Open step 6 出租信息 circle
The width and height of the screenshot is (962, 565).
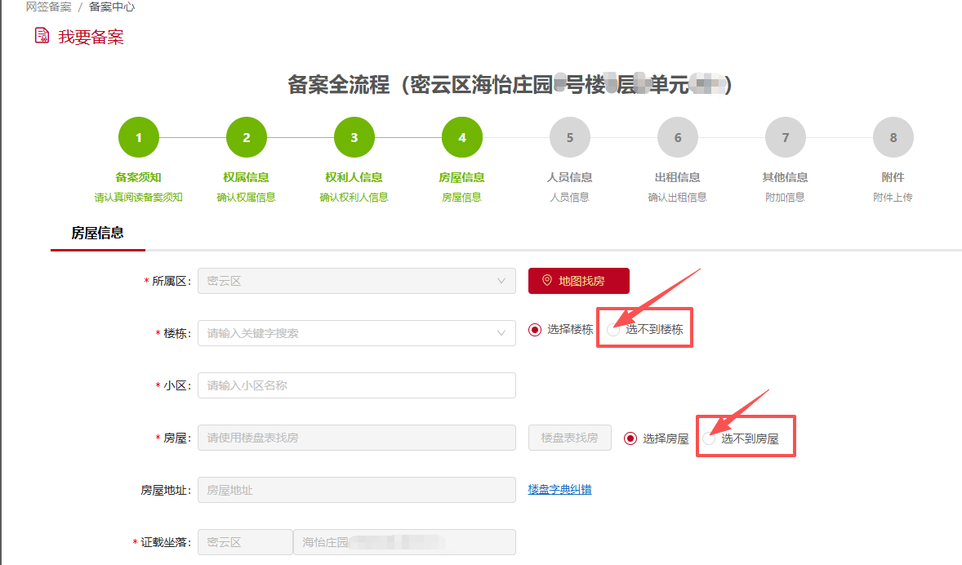(x=677, y=137)
